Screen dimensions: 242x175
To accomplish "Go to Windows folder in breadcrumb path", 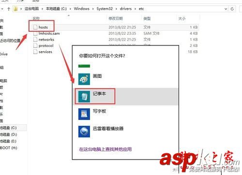I will (x=81, y=9).
